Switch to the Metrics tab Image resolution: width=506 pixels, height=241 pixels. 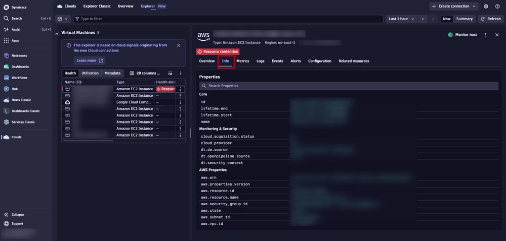243,61
